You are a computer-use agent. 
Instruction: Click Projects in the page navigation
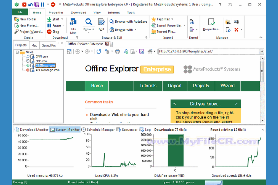click(201, 86)
